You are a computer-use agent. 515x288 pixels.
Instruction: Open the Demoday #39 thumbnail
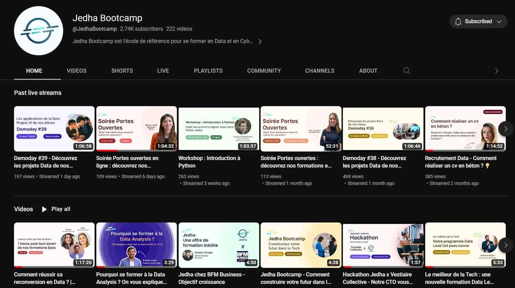coord(54,129)
